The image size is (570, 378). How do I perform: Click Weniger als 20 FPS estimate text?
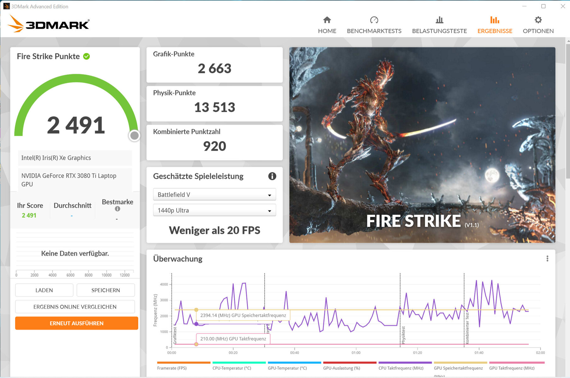coord(214,230)
